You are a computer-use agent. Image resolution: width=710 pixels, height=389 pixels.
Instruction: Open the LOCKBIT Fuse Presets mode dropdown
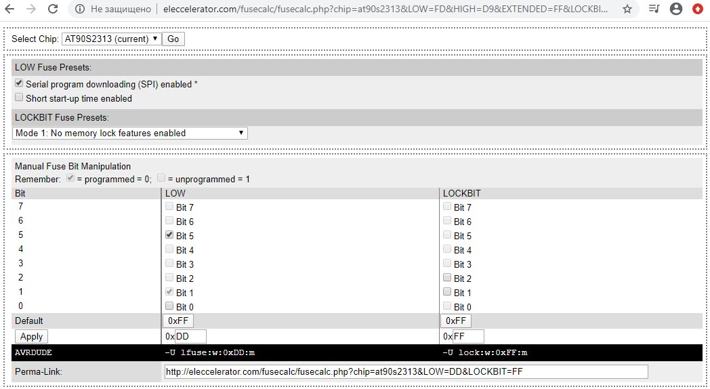pos(130,133)
